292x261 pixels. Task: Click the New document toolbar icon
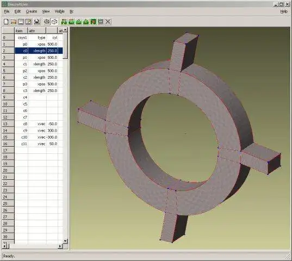(6, 22)
